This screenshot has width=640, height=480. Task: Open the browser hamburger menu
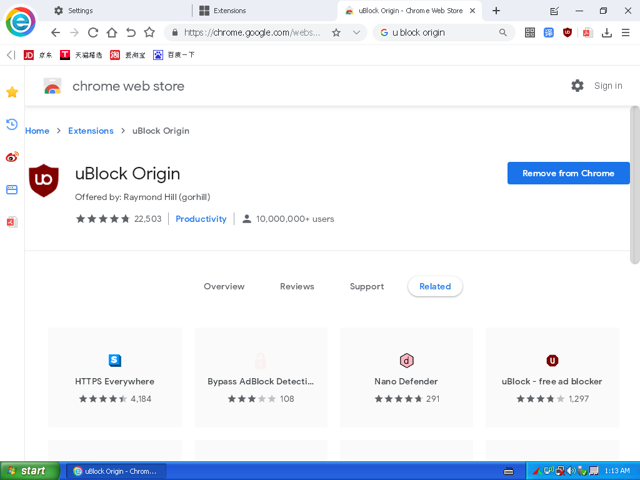click(x=626, y=32)
